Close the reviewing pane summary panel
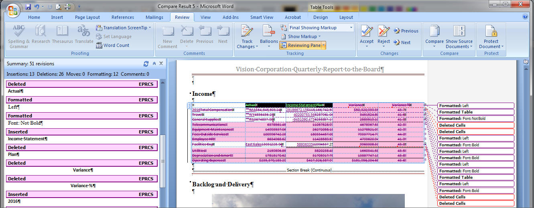 click(x=161, y=64)
